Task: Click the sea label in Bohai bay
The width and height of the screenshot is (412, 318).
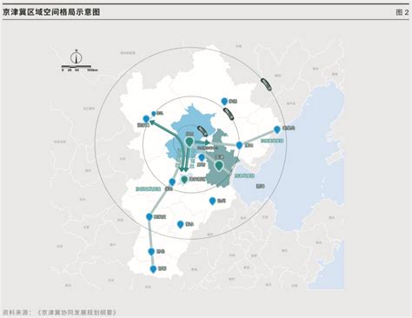Action: click(261, 186)
